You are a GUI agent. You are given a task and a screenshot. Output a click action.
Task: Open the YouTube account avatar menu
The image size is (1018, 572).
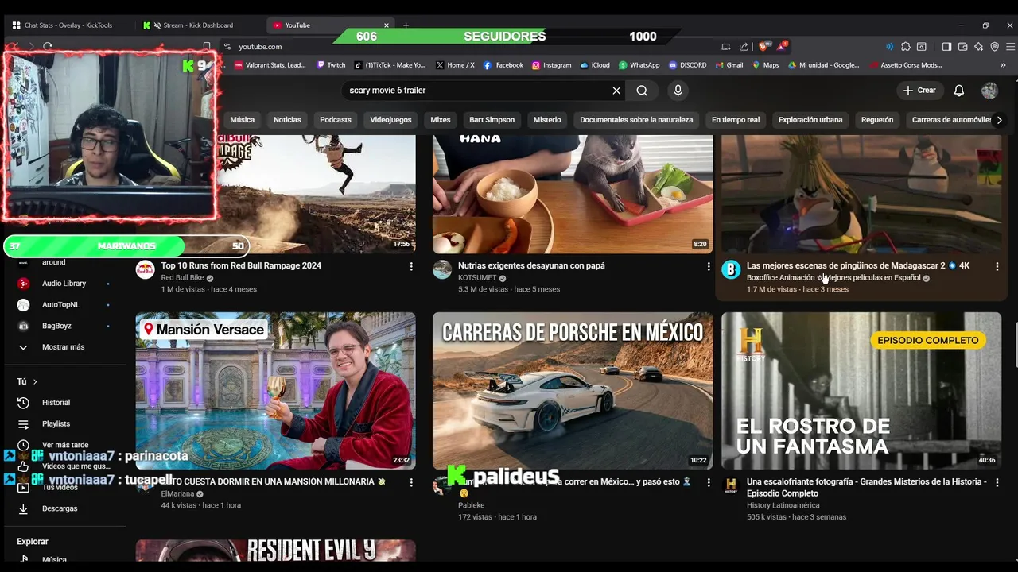pyautogui.click(x=989, y=91)
